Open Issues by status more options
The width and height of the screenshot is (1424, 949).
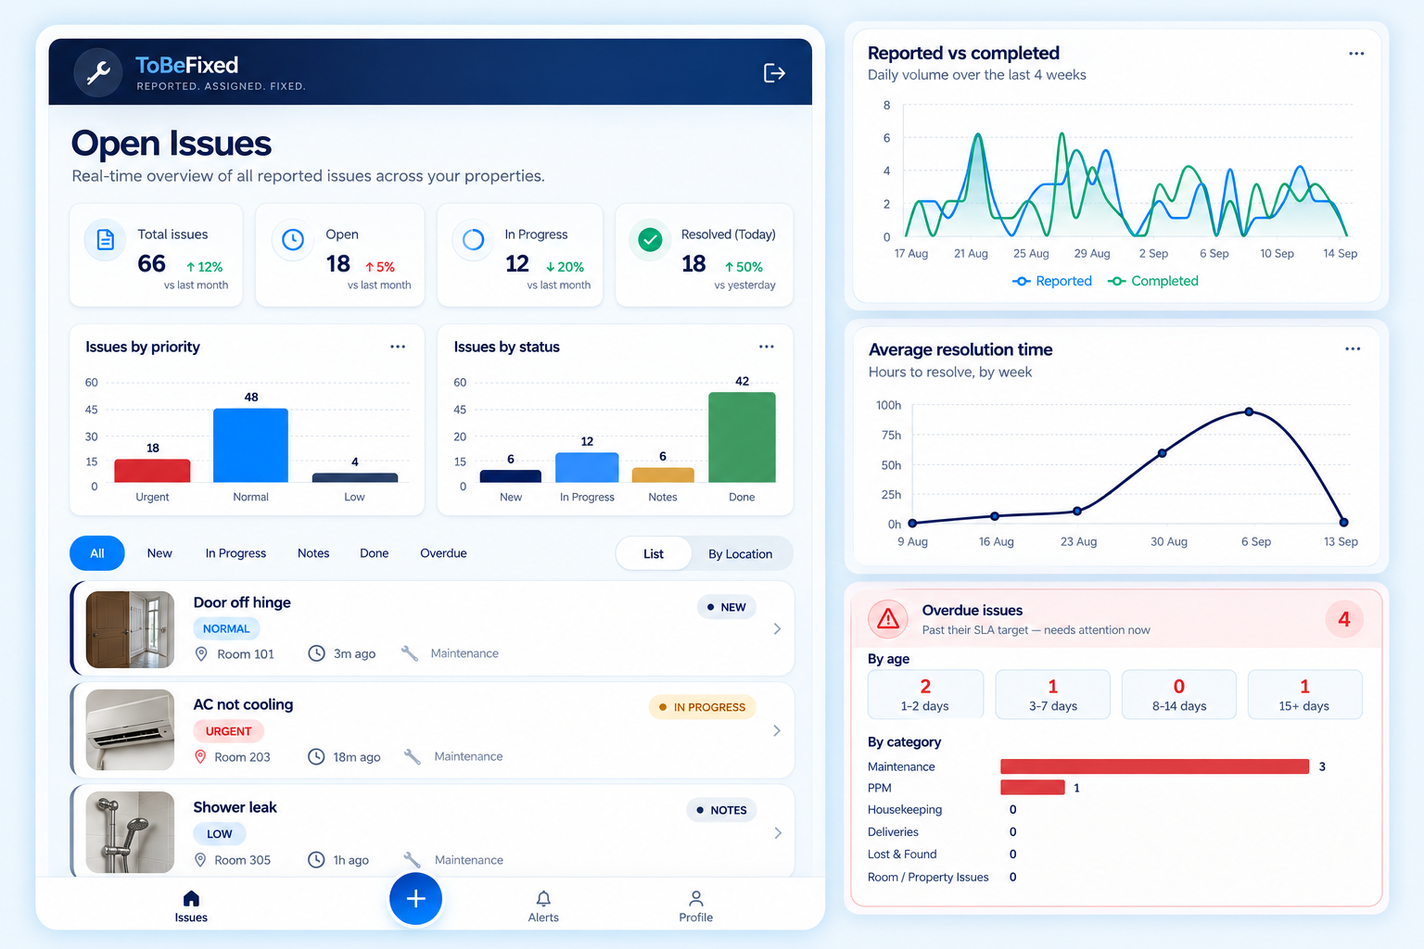(767, 347)
